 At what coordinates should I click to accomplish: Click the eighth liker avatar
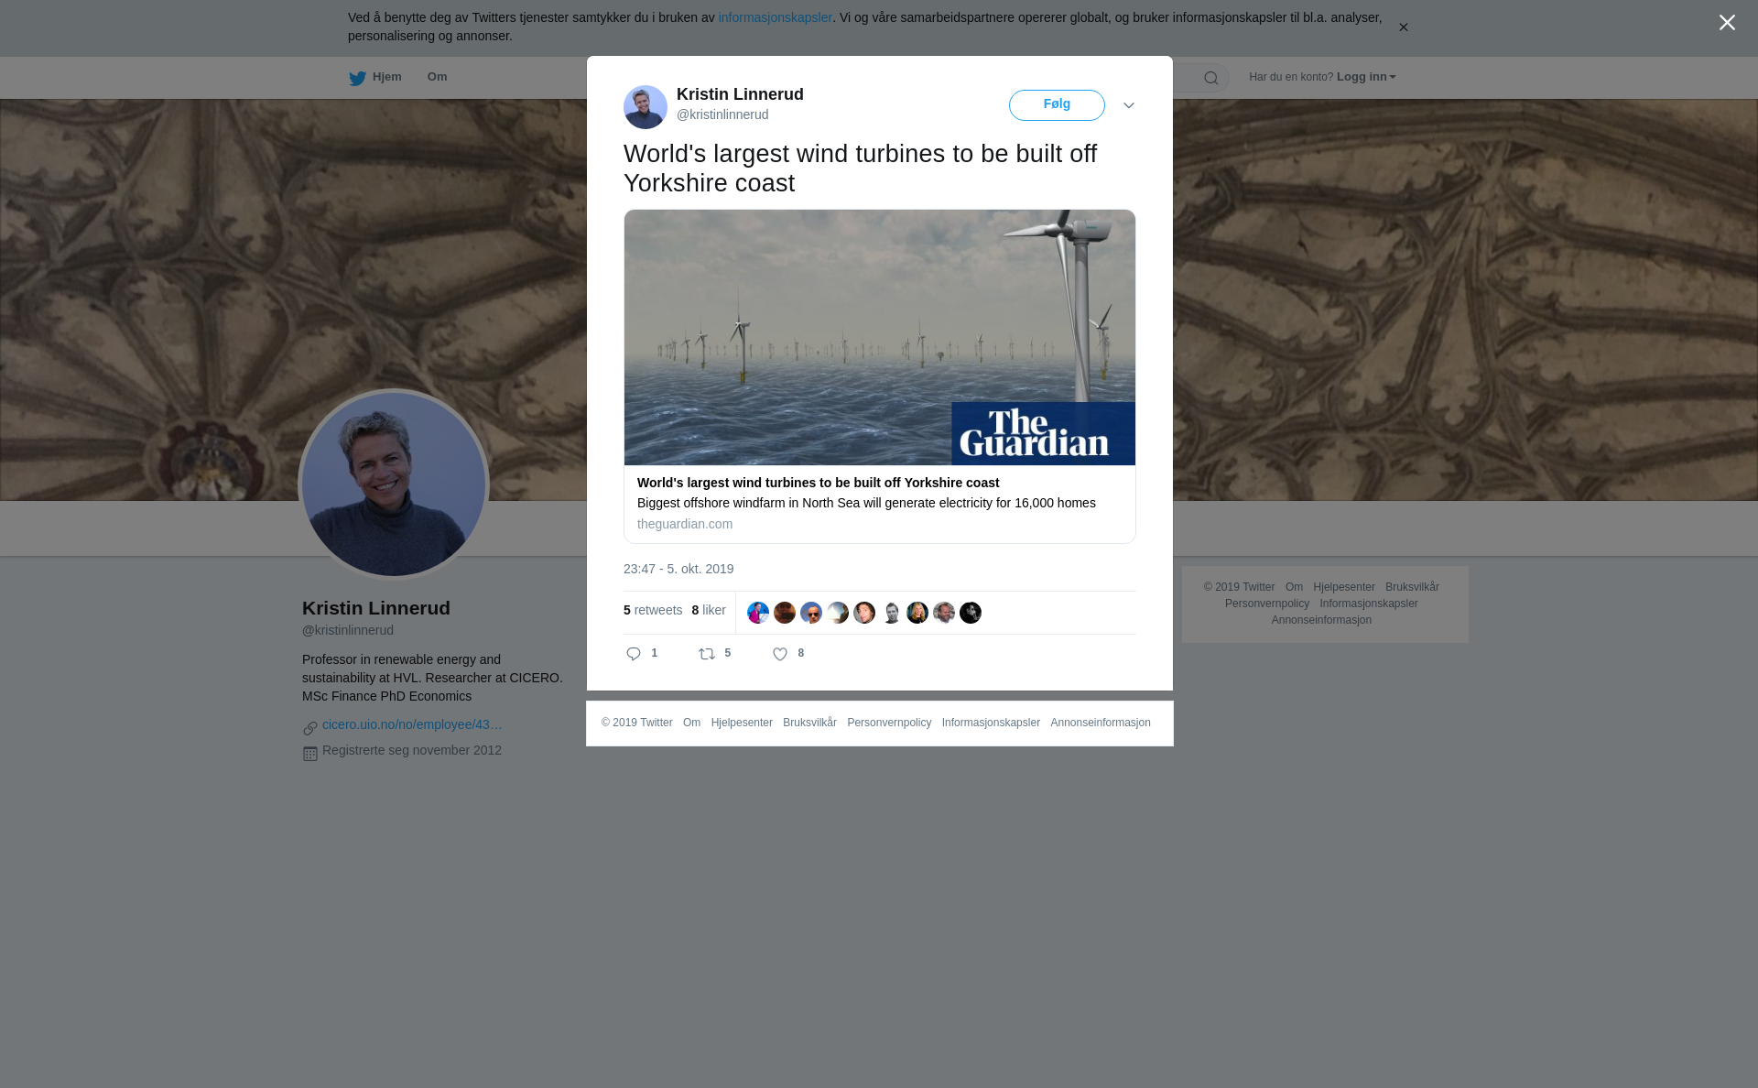pyautogui.click(x=944, y=613)
